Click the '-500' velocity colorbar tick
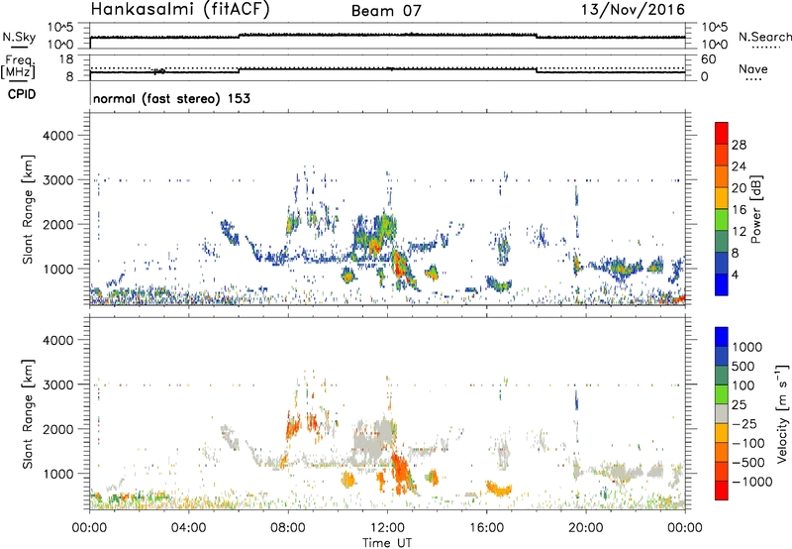 pos(748,462)
